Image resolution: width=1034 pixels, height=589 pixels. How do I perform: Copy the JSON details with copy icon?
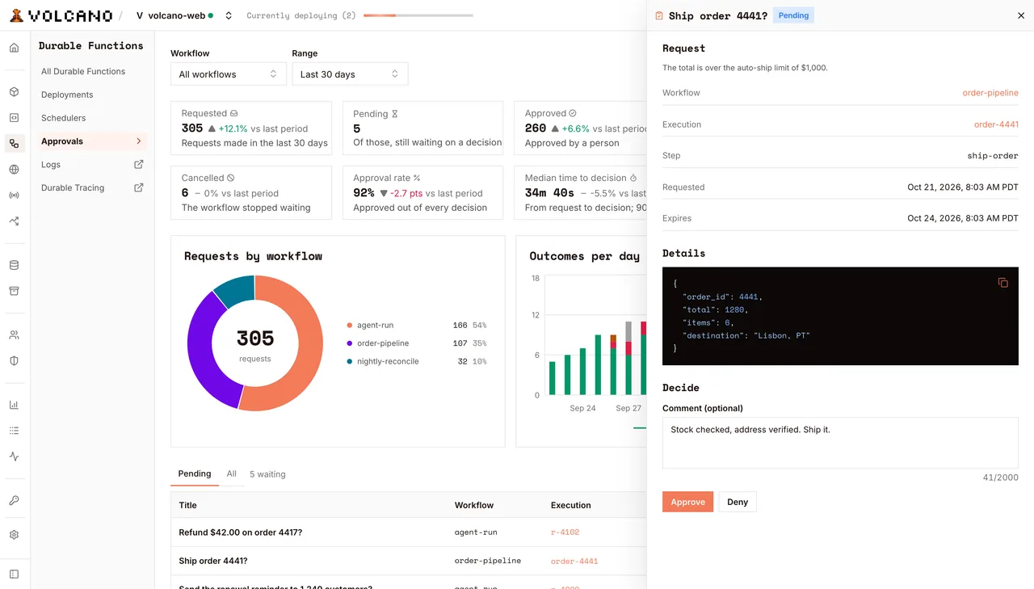pos(1002,283)
